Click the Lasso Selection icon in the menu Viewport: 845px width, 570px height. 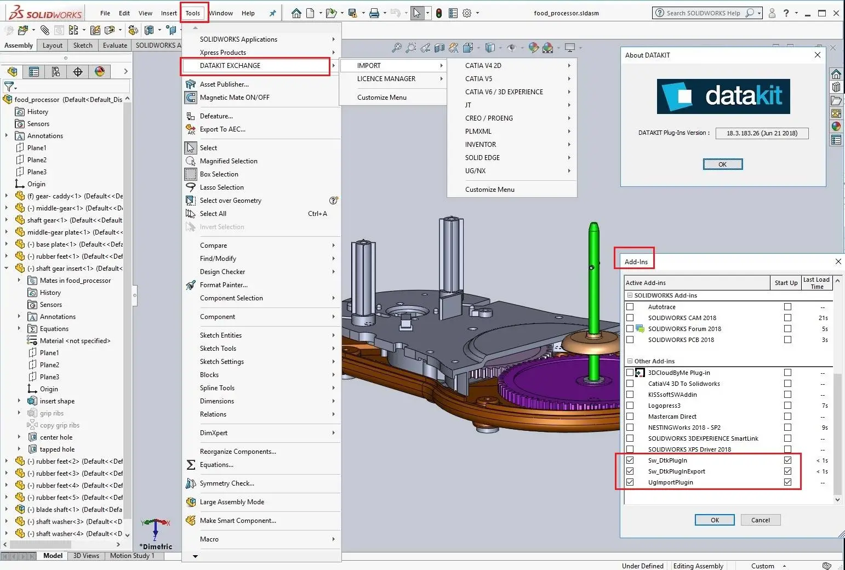pyautogui.click(x=190, y=187)
